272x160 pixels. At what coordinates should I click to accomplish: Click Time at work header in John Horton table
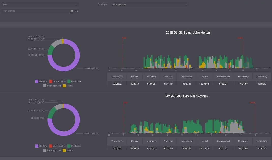117,77
